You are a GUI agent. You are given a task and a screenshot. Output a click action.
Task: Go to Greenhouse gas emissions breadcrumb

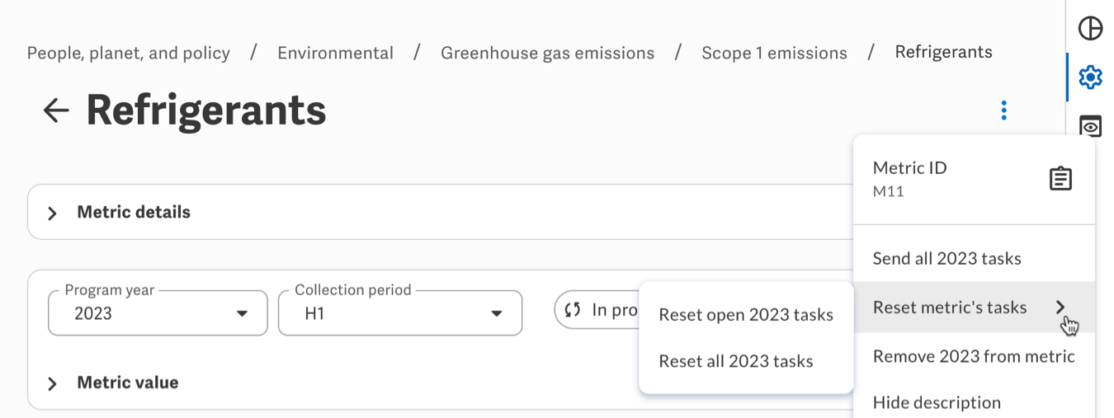[547, 54]
